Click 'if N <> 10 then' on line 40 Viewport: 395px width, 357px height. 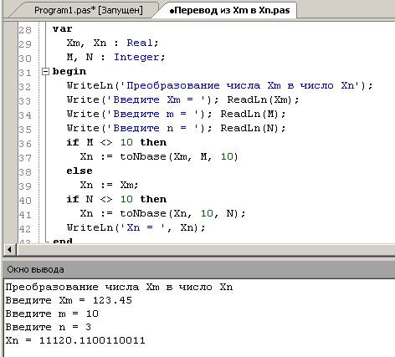coord(116,199)
